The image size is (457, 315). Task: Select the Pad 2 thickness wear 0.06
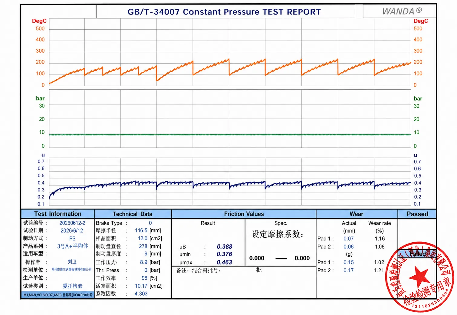349,247
